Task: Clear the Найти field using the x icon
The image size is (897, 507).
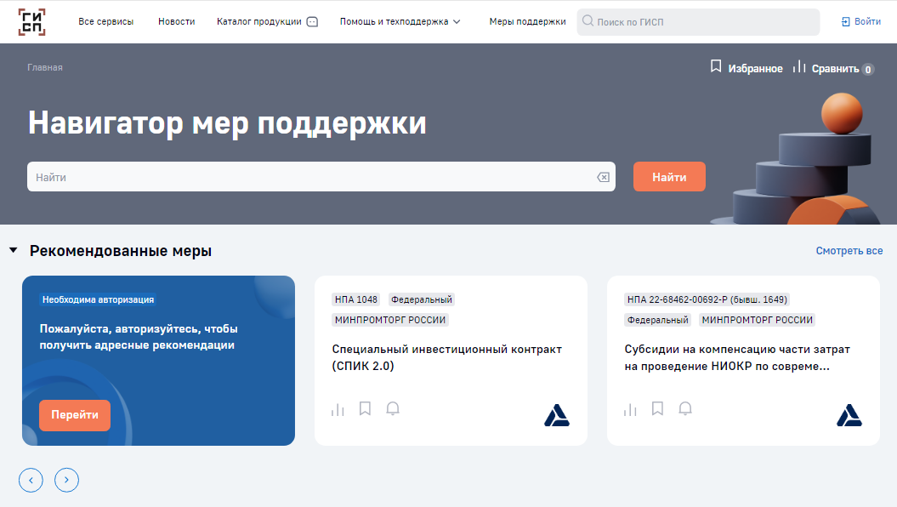Action: [603, 176]
